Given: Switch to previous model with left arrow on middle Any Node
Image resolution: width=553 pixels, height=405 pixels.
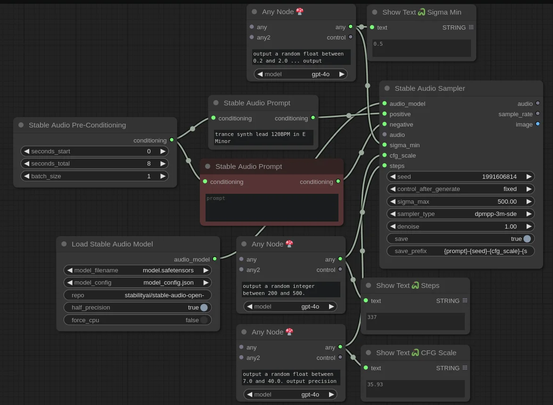Looking at the screenshot, I should (x=249, y=307).
